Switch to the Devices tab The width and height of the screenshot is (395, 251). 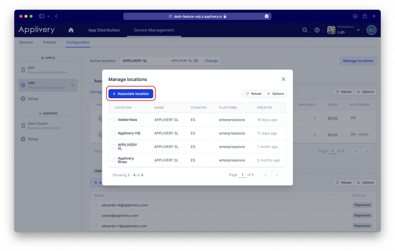[x=26, y=42]
